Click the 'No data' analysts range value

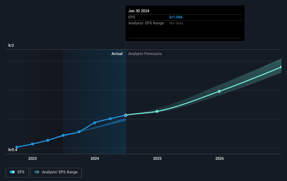click(176, 23)
